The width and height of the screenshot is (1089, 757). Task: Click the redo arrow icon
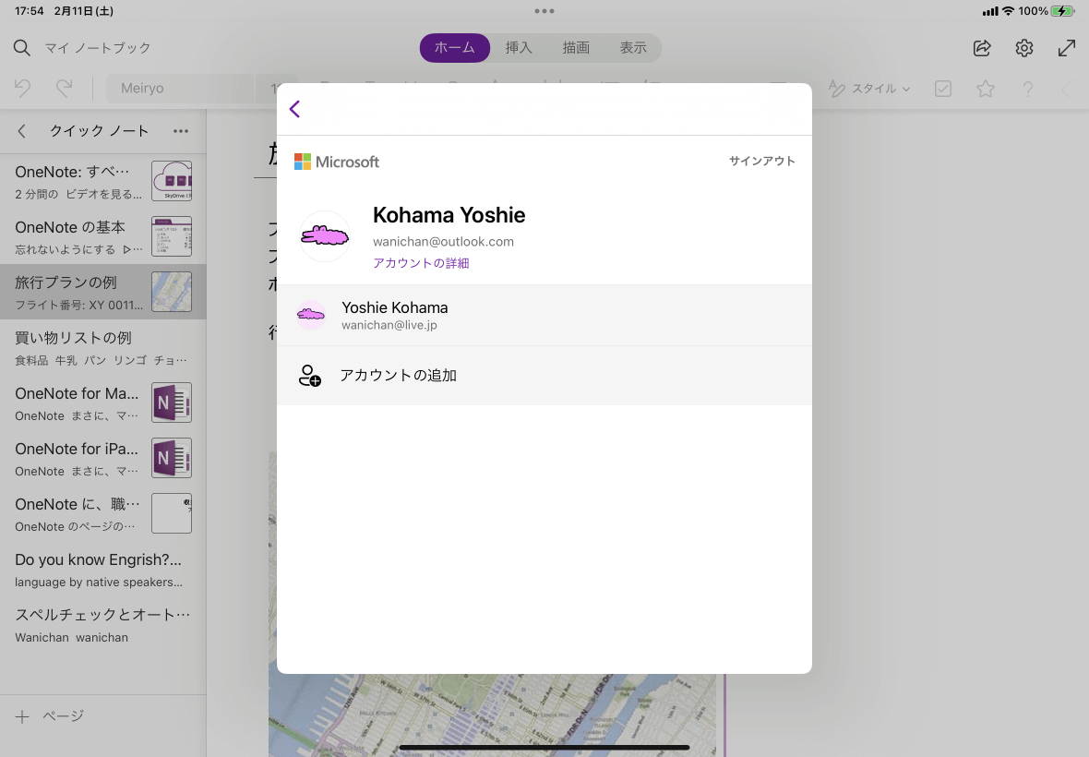click(x=65, y=89)
